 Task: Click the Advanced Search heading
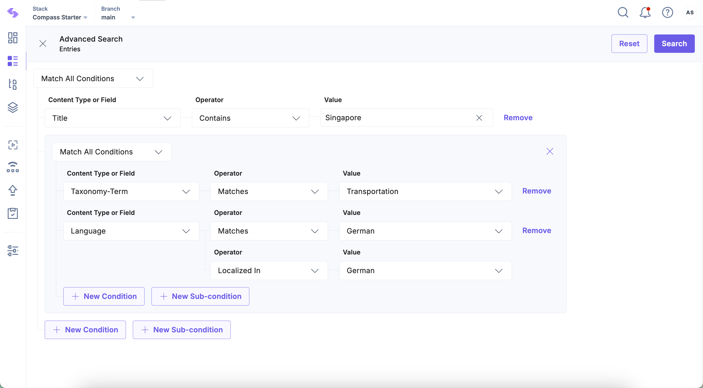(91, 39)
